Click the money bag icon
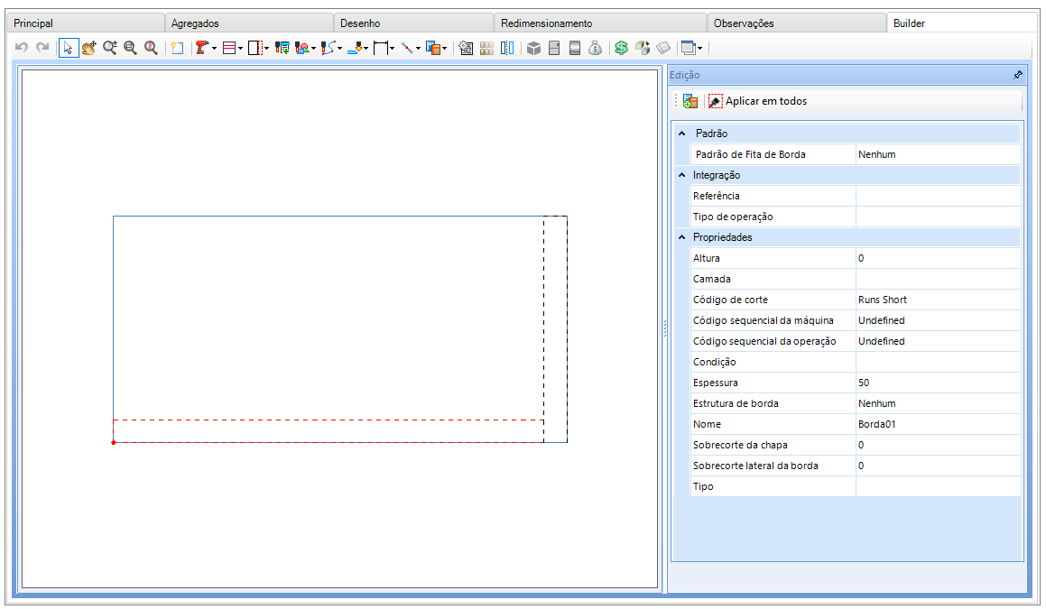The width and height of the screenshot is (1046, 609). [x=595, y=48]
